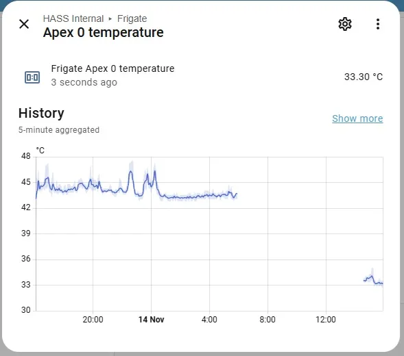
Task: Click the 12:00 time axis label
Action: (x=326, y=320)
